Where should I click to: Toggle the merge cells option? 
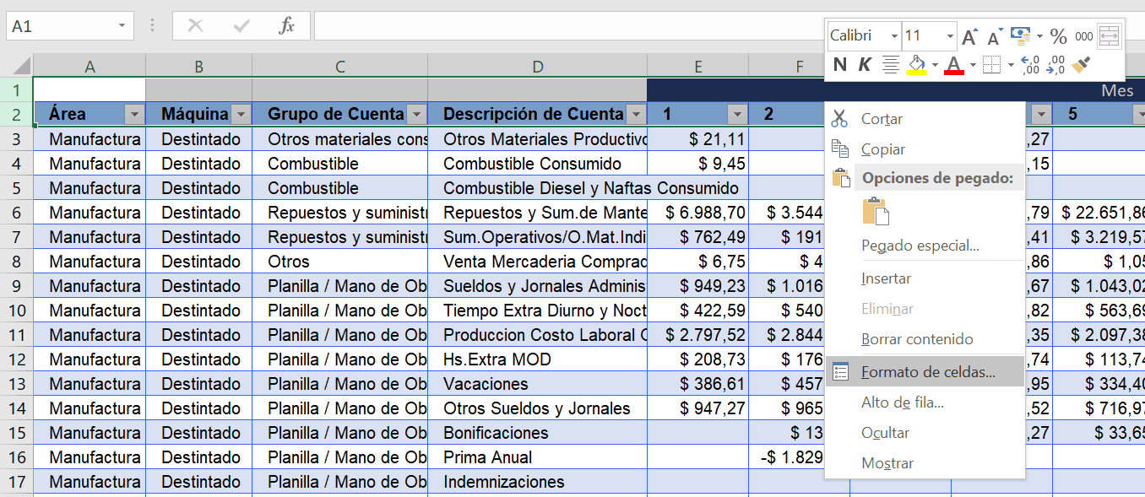1111,36
